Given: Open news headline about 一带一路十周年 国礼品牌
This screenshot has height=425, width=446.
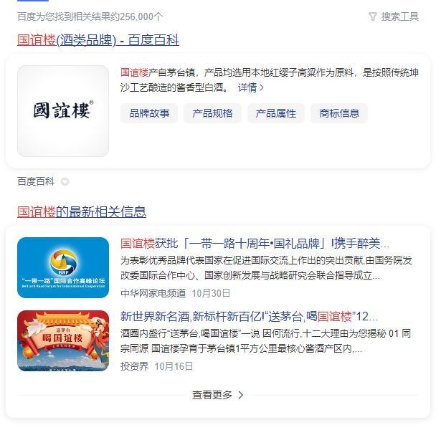Looking at the screenshot, I should pyautogui.click(x=255, y=244).
